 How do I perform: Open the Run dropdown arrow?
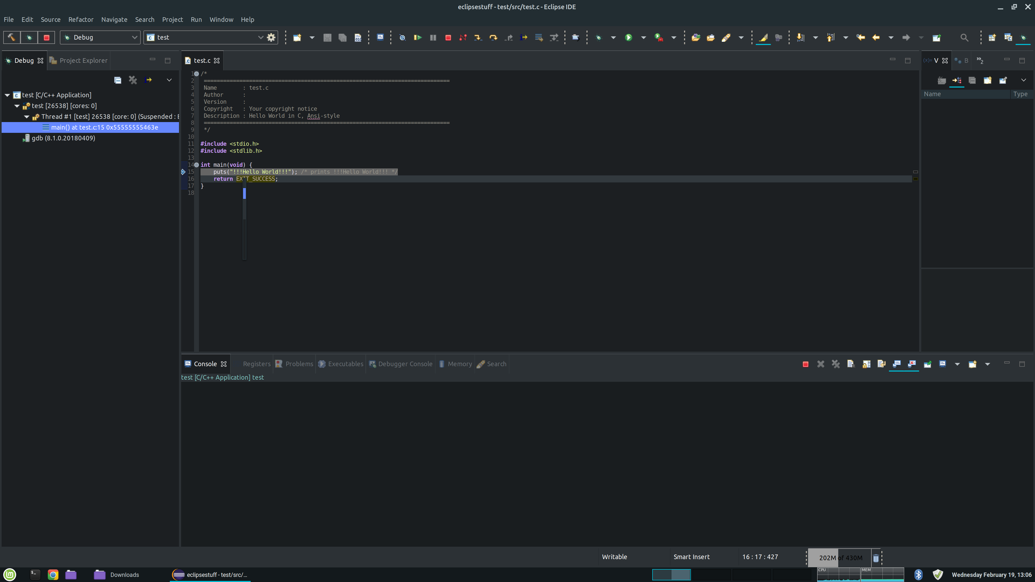tap(643, 37)
